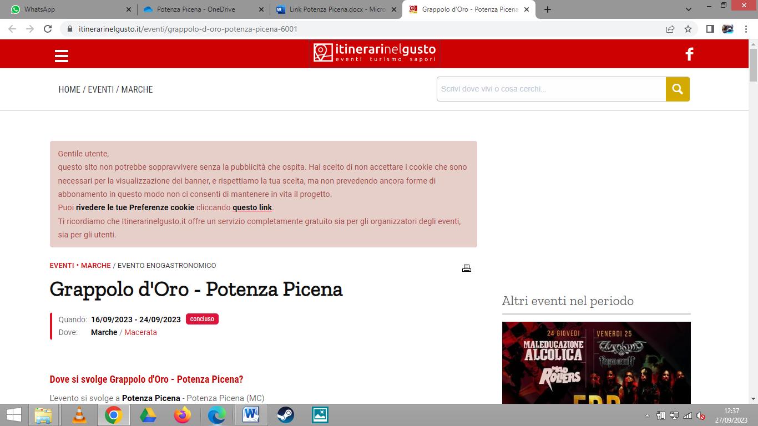Reload the page in Chrome
This screenshot has width=758, height=426.
point(48,29)
